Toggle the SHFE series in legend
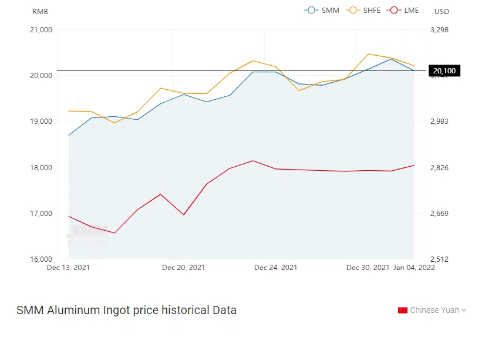Viewport: 485px width, 344px height. tap(363, 10)
